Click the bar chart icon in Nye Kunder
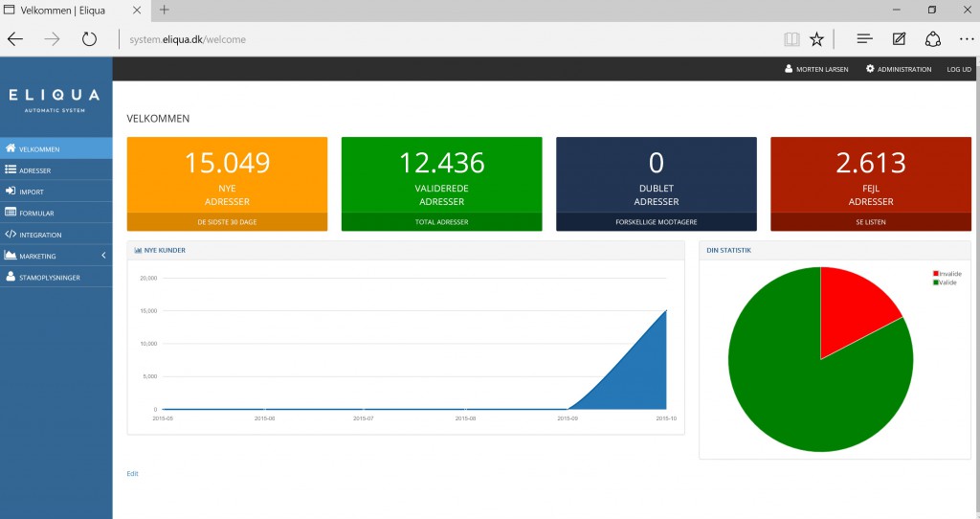The width and height of the screenshot is (980, 519). tap(138, 250)
